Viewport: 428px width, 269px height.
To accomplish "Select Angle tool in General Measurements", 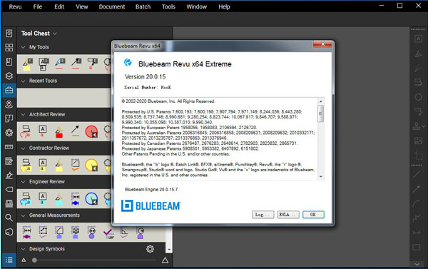I will click(124, 233).
